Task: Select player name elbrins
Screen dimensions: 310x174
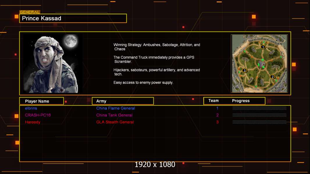Action: coord(31,108)
